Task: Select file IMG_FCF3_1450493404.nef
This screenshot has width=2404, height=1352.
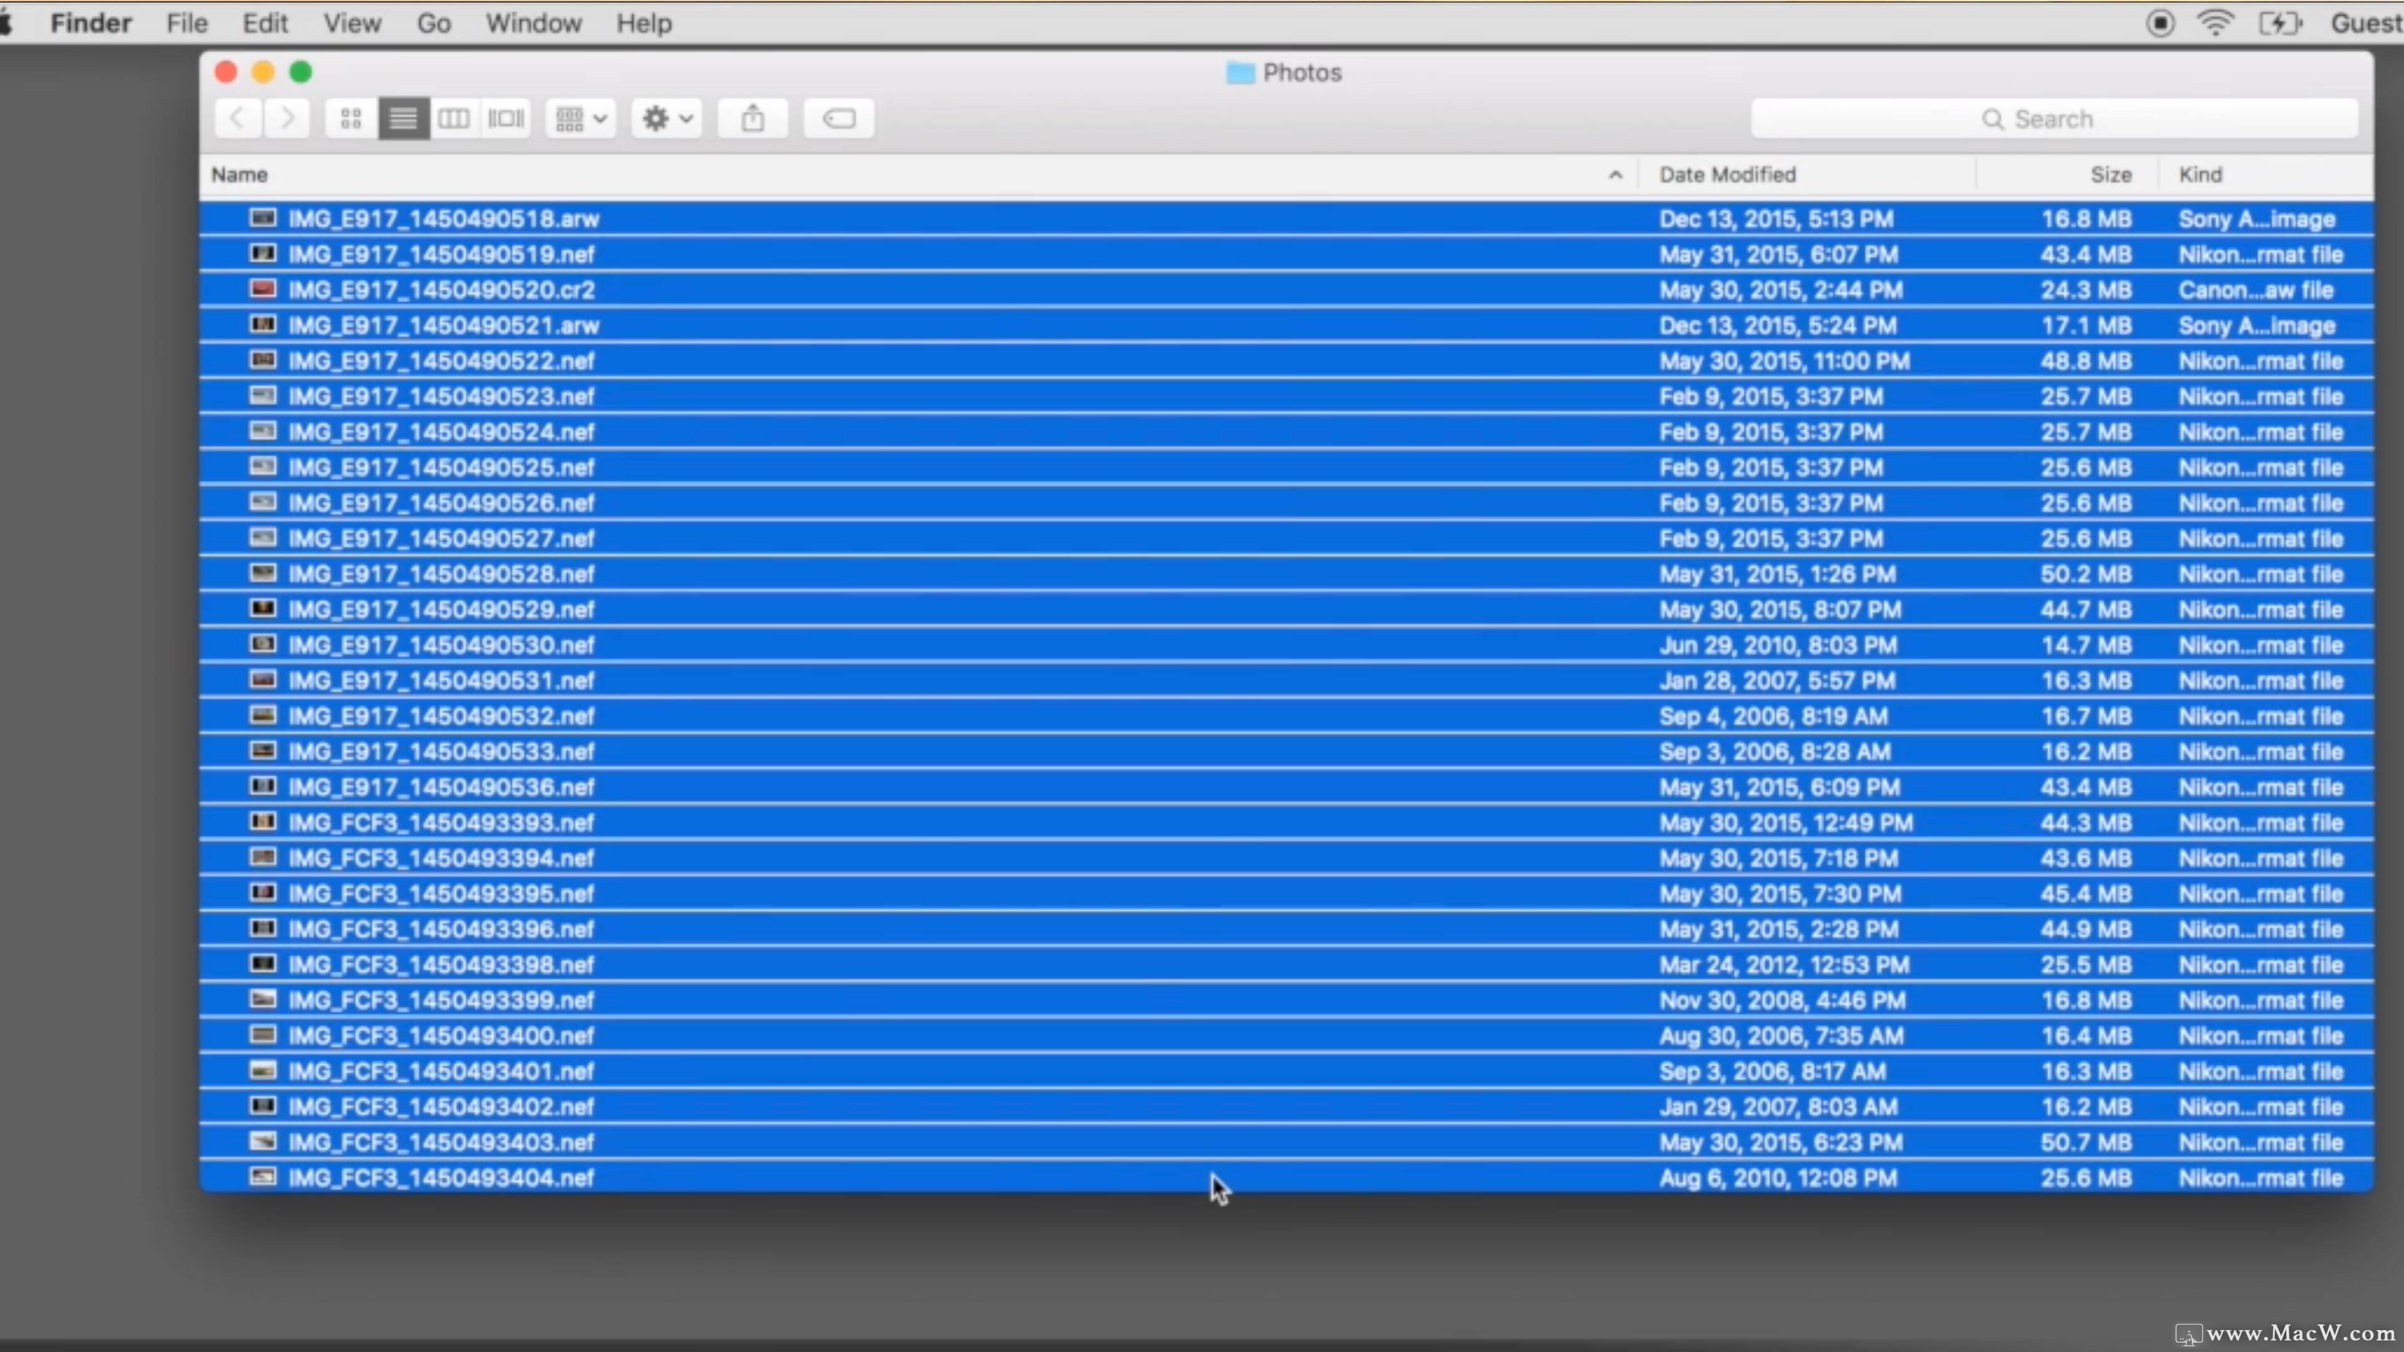Action: (1286, 1177)
